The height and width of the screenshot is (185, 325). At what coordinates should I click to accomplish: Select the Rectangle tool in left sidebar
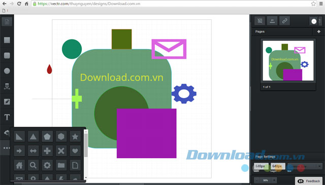[7, 40]
